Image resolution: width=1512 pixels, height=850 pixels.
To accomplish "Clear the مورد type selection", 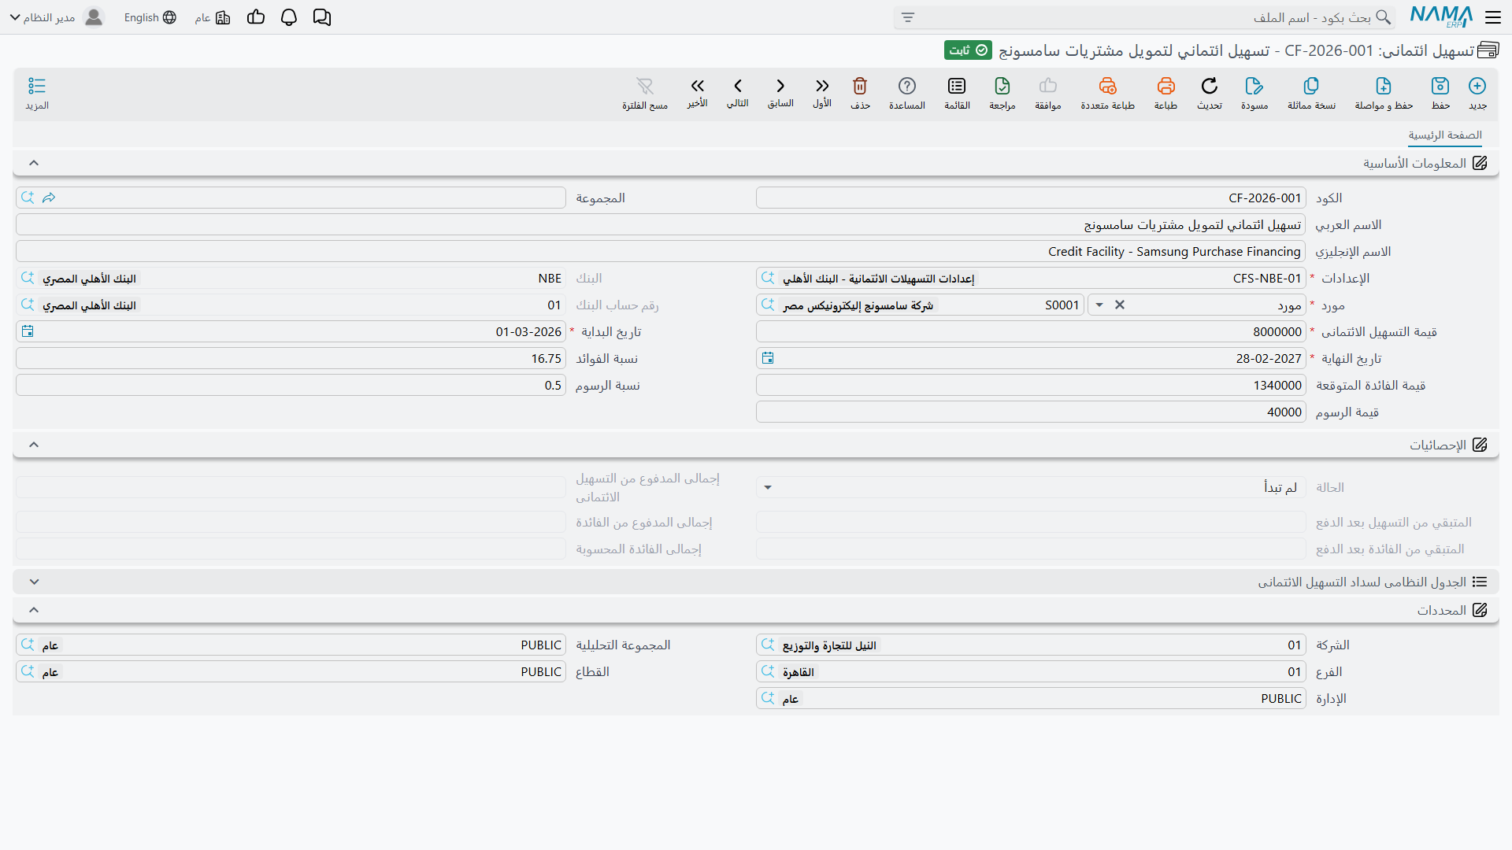I will pos(1120,305).
